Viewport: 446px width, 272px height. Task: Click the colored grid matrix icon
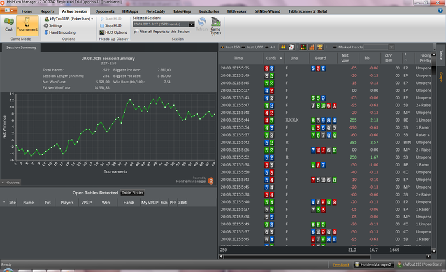(x=303, y=47)
